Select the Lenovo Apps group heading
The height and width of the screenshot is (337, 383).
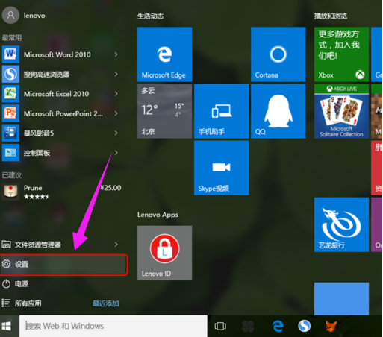pos(158,215)
